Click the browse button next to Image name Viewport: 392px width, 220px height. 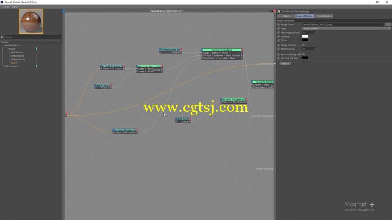pyautogui.click(x=388, y=24)
